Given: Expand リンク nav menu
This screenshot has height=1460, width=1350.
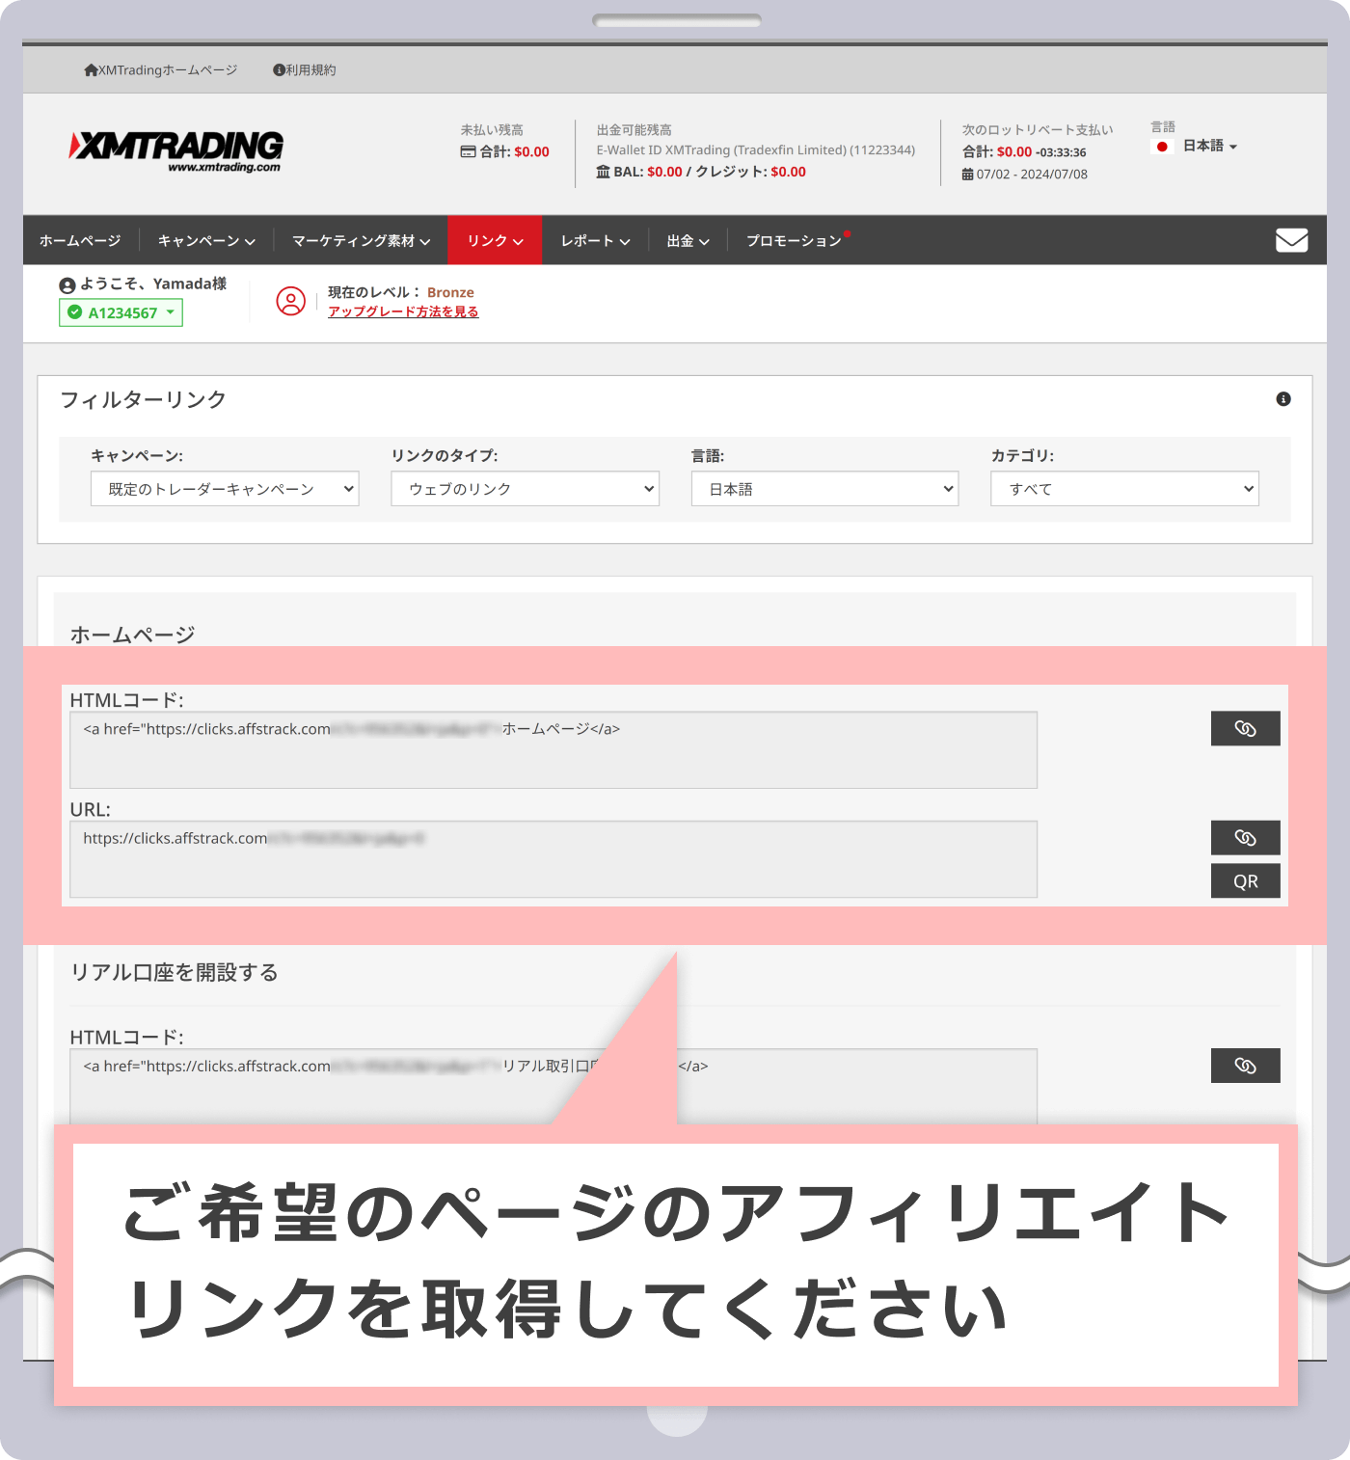Looking at the screenshot, I should pos(495,240).
